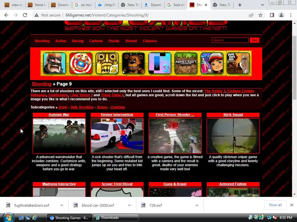Viewport: 297px width, 222px height.
Task: Focus the site Search field
Action: [230, 40]
